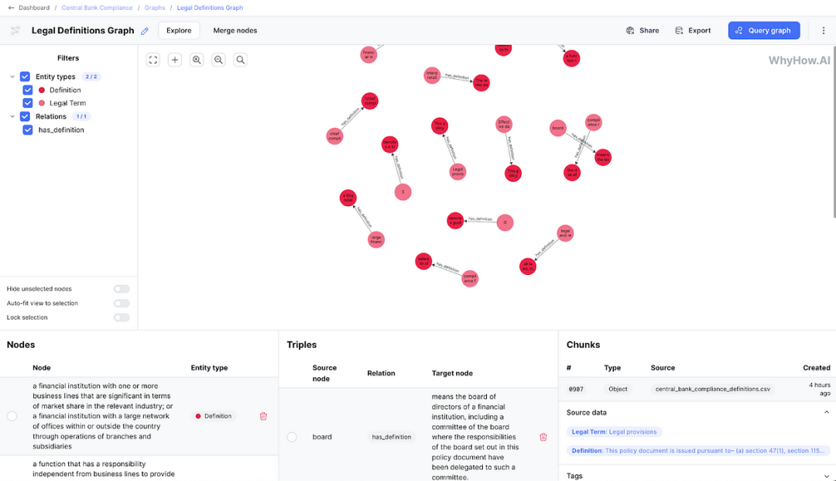Open Central Bank Compliance breadcrumb link

[x=97, y=8]
